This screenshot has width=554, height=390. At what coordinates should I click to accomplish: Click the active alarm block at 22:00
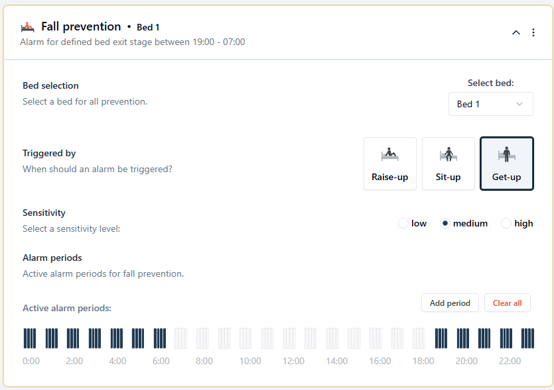click(x=506, y=338)
